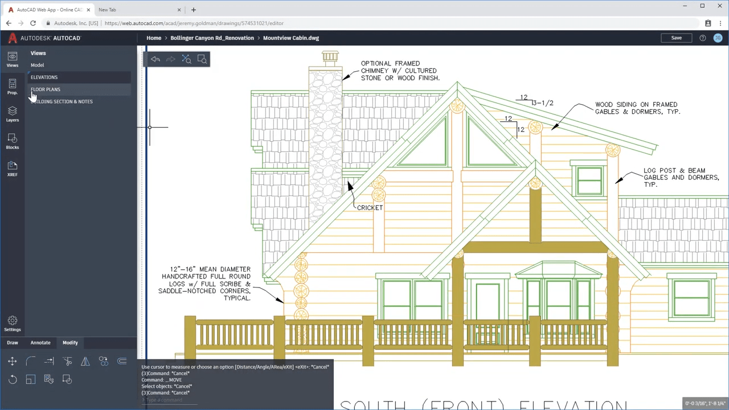729x410 pixels.
Task: Open AutoCAD Settings
Action: tap(12, 323)
